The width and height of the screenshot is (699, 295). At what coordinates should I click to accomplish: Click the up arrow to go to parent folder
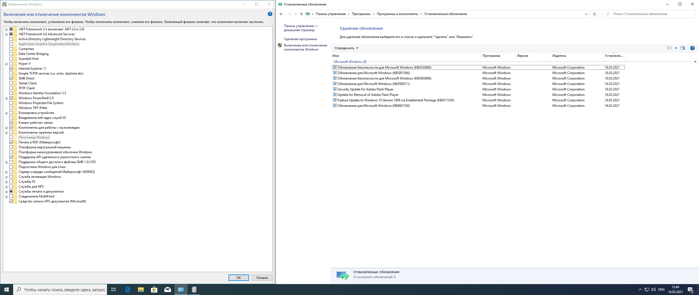click(301, 14)
